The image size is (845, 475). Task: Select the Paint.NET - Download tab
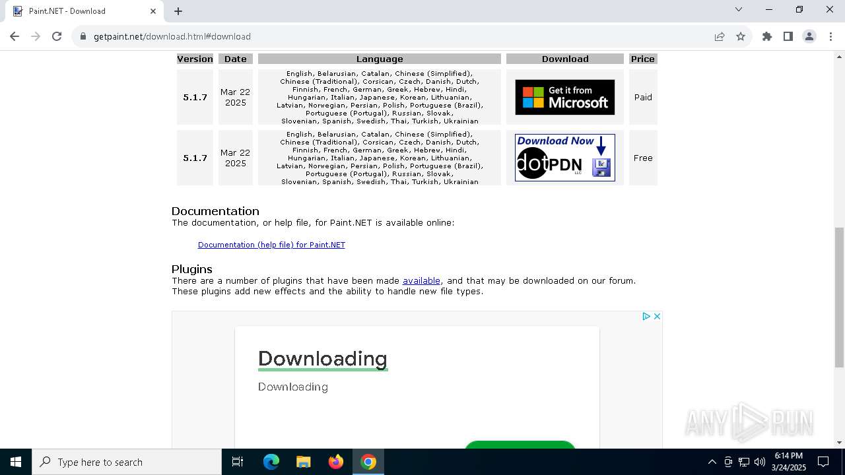(84, 11)
